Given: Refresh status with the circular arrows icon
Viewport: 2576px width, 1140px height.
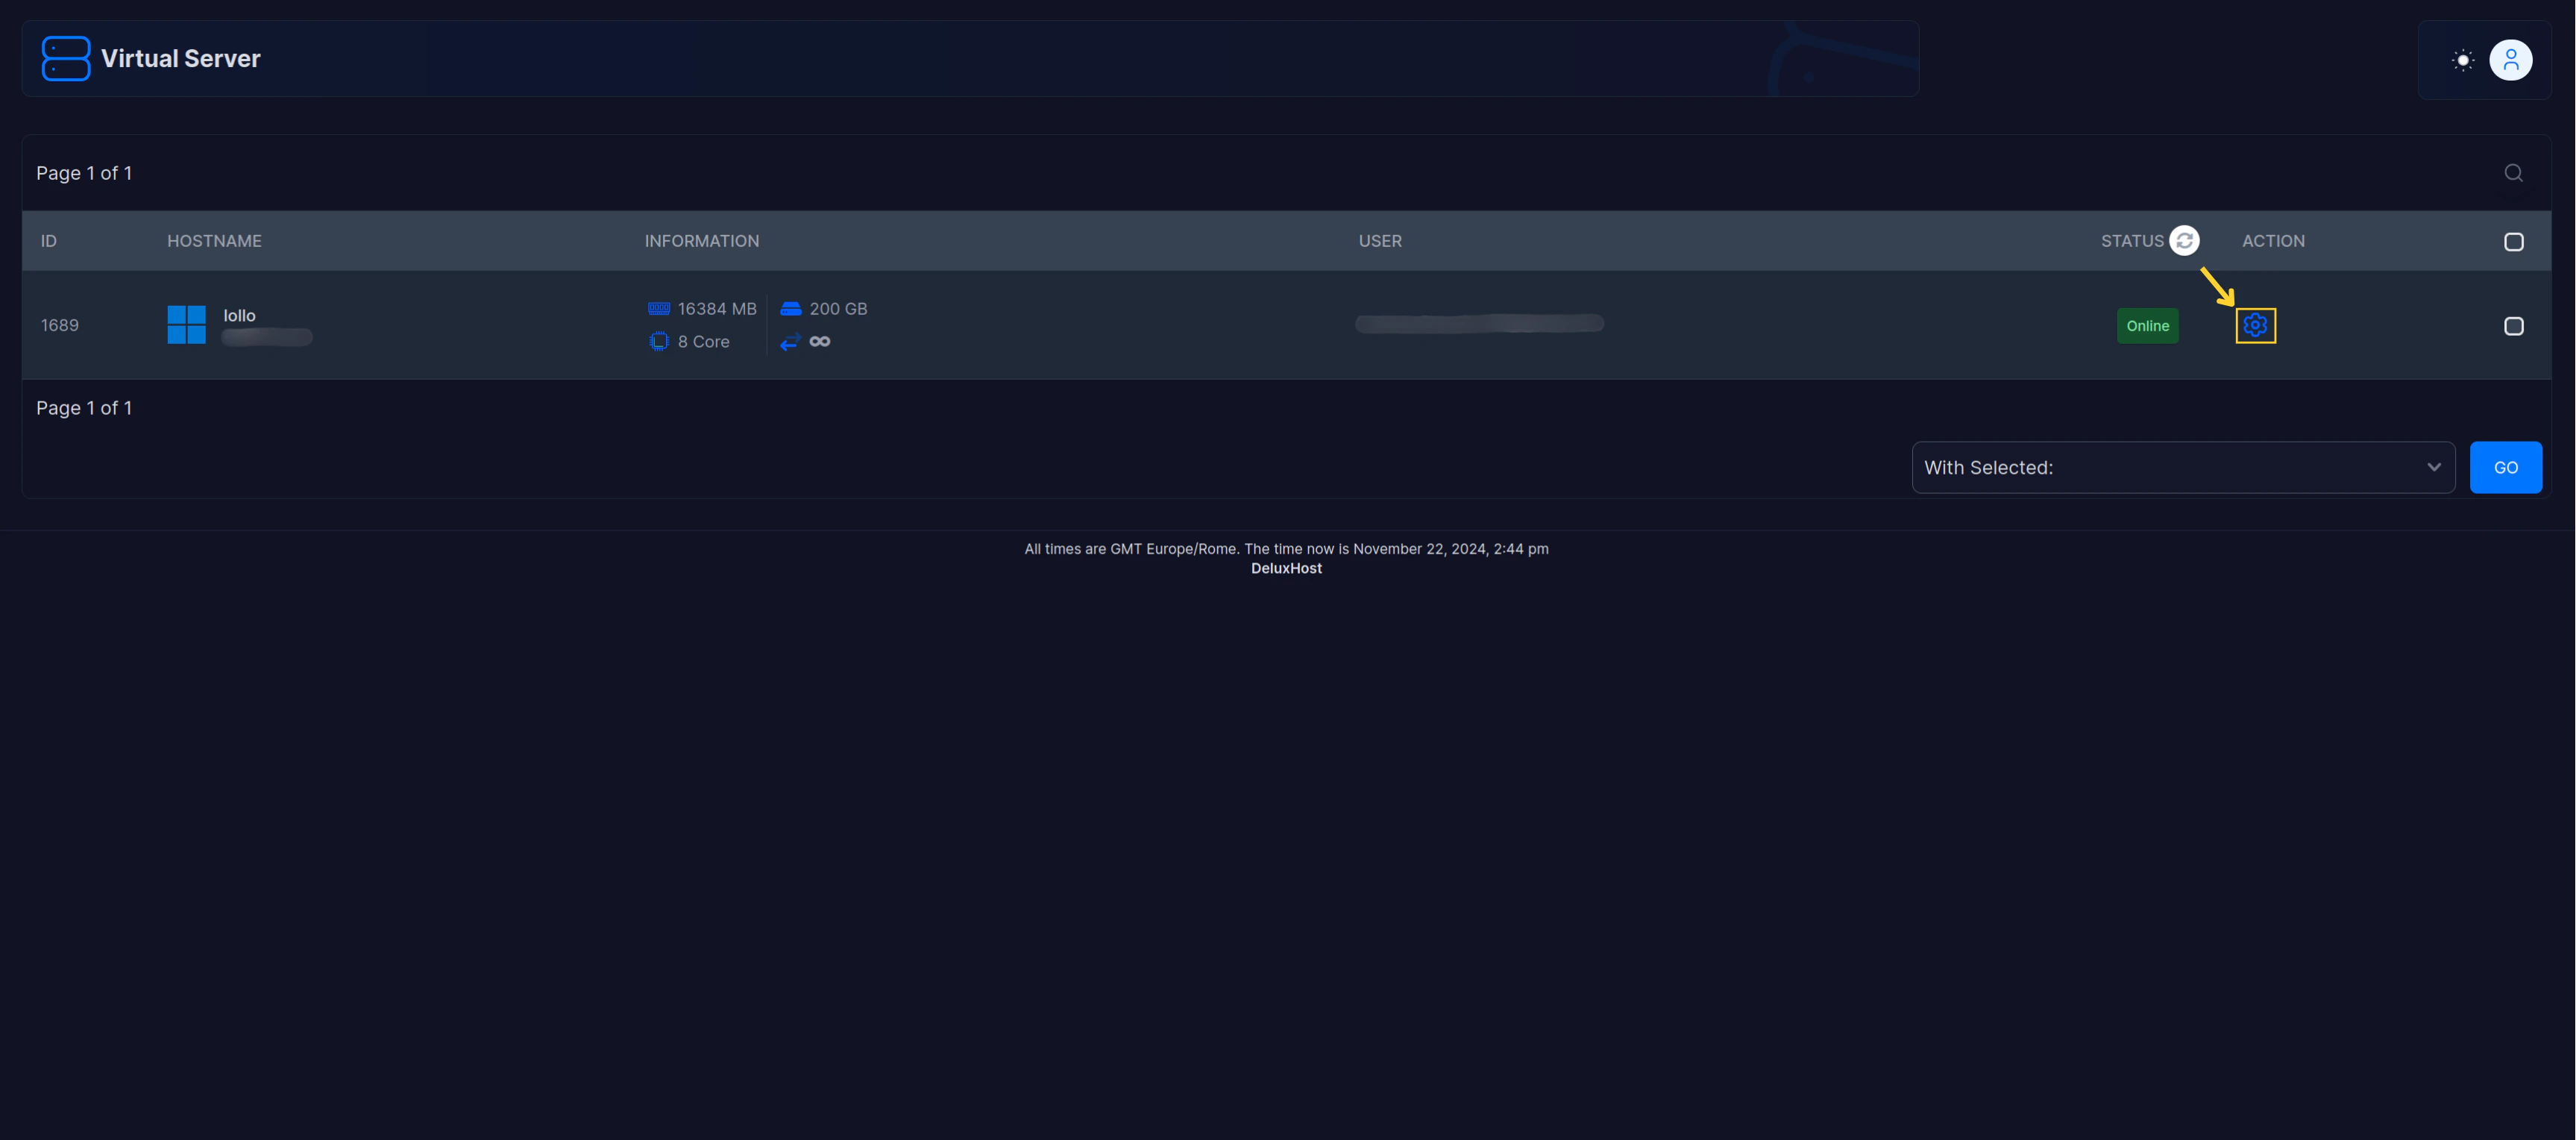Looking at the screenshot, I should click(2184, 241).
